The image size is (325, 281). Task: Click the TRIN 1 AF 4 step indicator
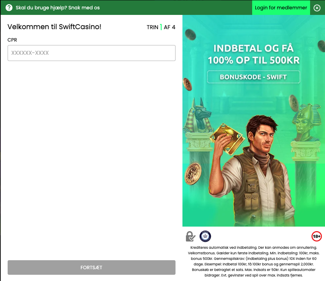161,27
